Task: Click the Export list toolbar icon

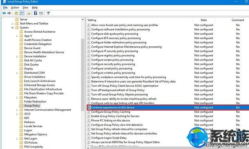Action: [29, 13]
